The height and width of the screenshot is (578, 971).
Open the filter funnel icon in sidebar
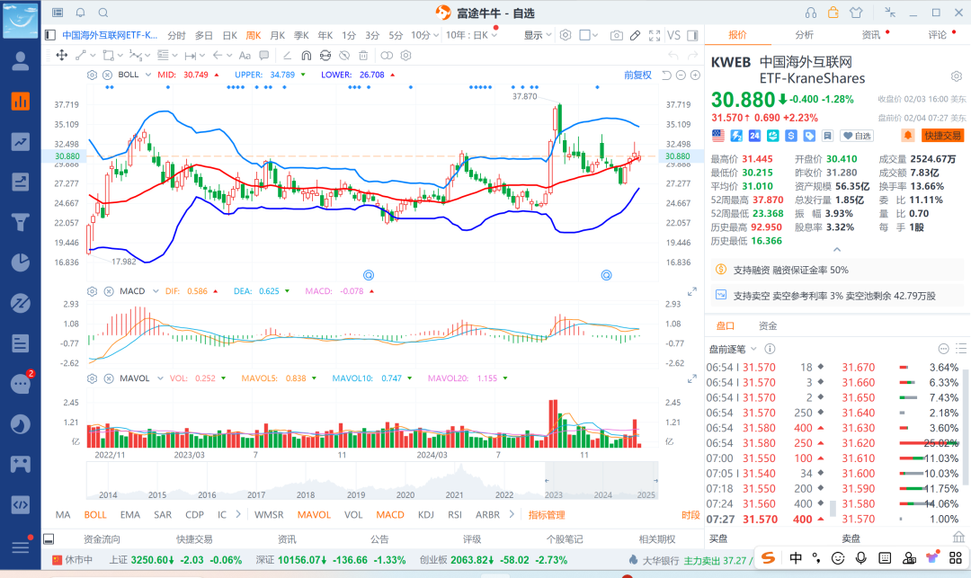click(21, 221)
